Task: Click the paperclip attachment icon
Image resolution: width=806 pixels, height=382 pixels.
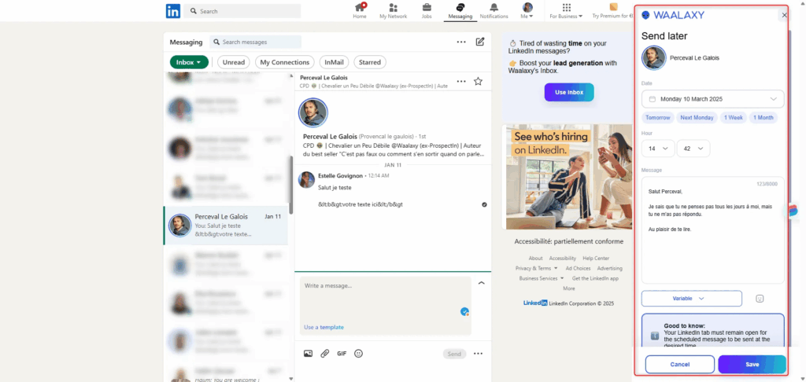Action: point(324,354)
